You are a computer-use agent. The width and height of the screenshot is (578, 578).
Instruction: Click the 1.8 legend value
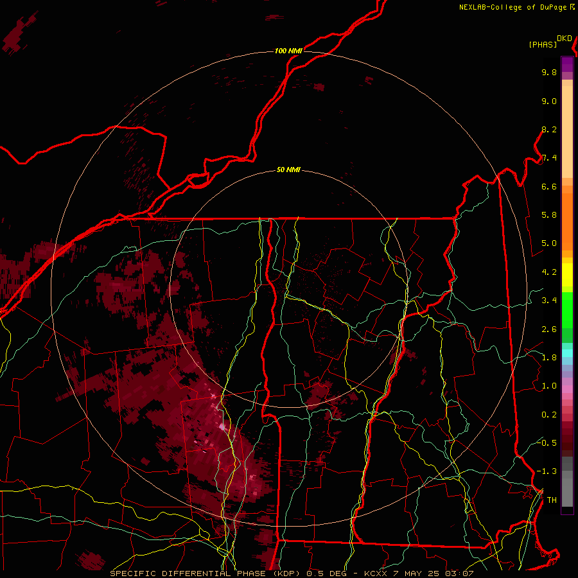coord(549,358)
